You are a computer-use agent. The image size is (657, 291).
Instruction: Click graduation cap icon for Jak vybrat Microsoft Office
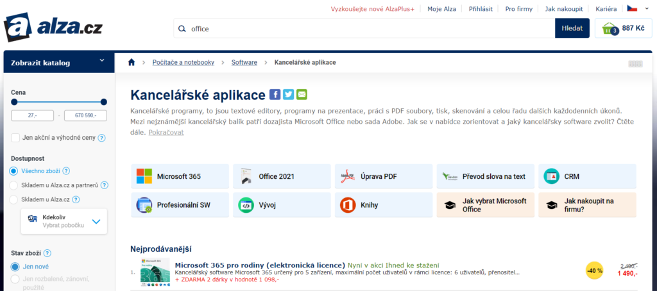coord(450,205)
